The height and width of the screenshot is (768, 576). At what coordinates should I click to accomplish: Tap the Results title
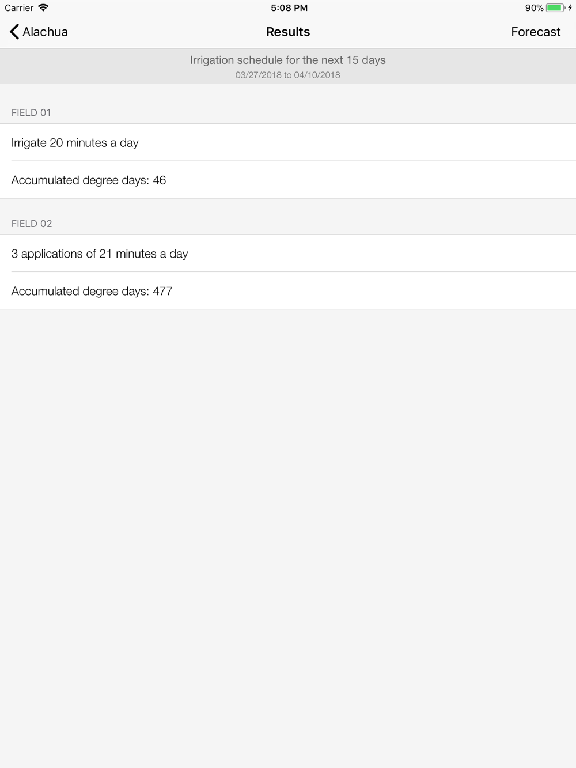click(288, 32)
